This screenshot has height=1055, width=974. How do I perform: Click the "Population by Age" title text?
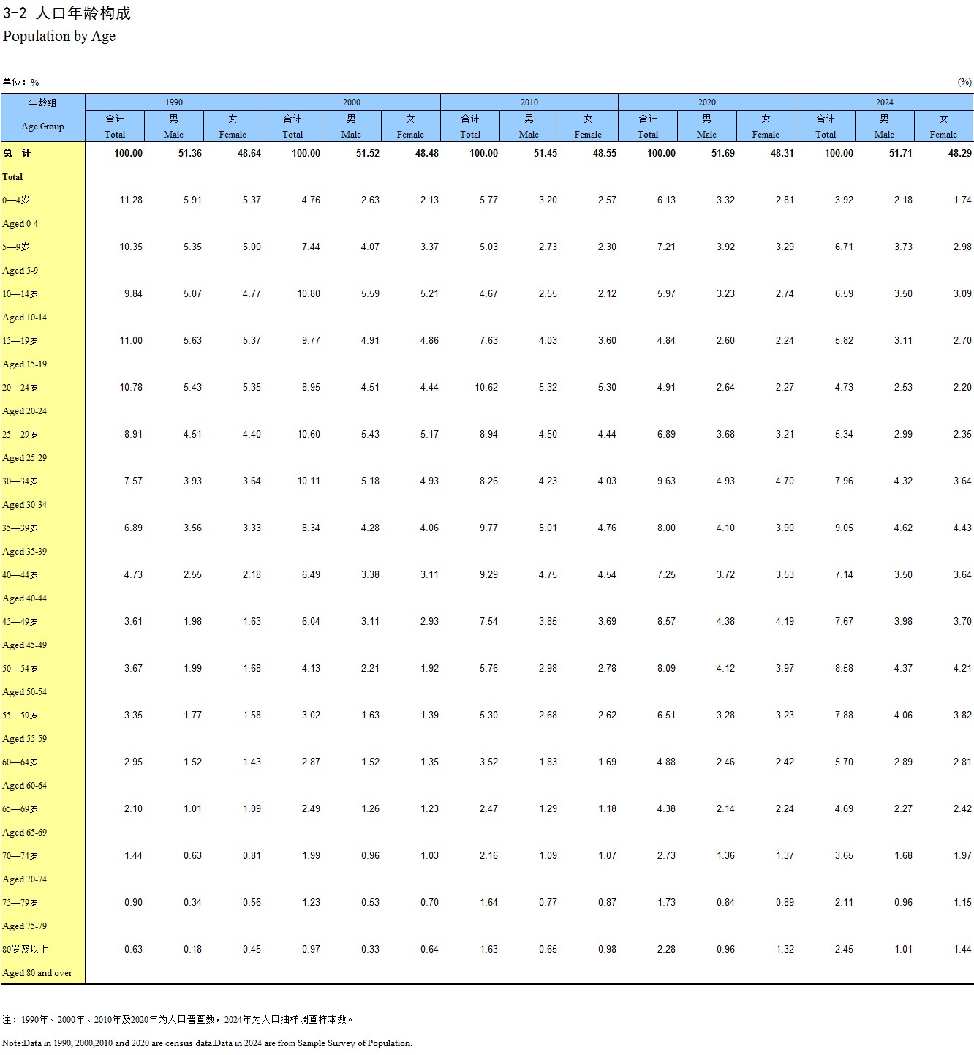(59, 36)
